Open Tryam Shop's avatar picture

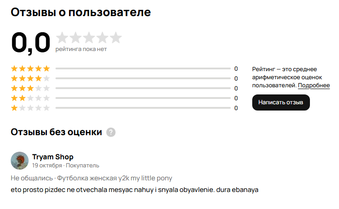[20, 161]
